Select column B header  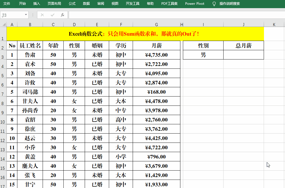click(30, 24)
